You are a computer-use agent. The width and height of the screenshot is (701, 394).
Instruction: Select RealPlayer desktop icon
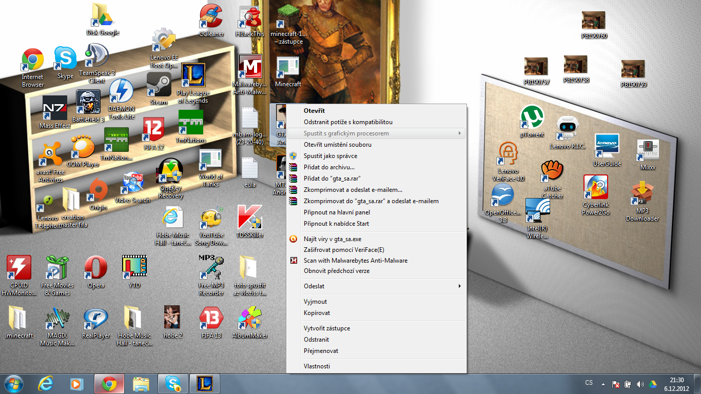click(x=96, y=323)
